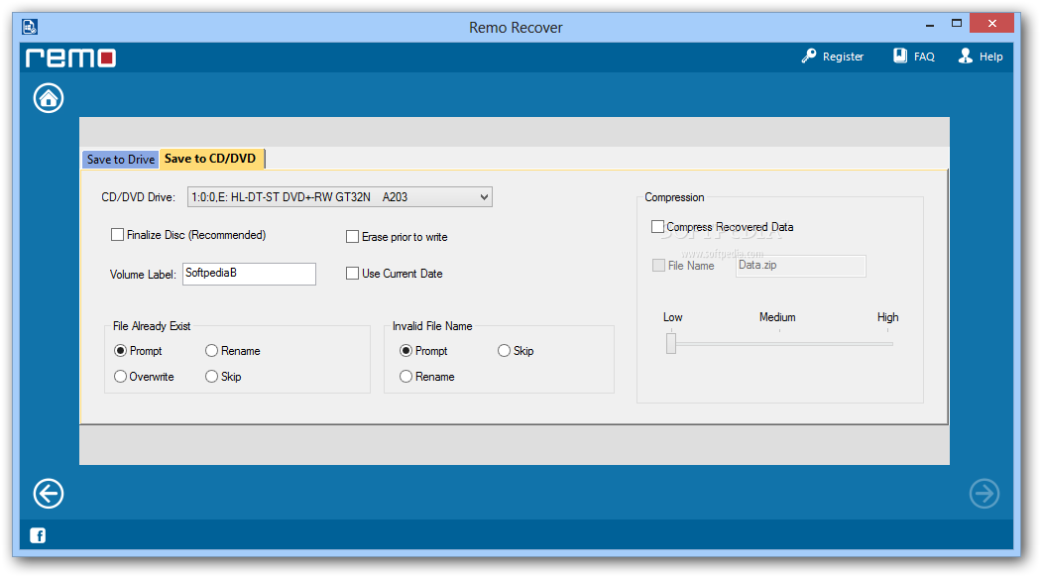The width and height of the screenshot is (1041, 577).
Task: Click the Compression group label
Action: [x=674, y=197]
